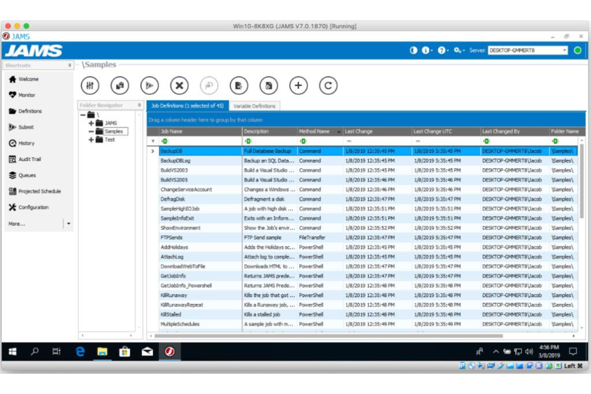Add a new job with the plus icon

pos(299,85)
